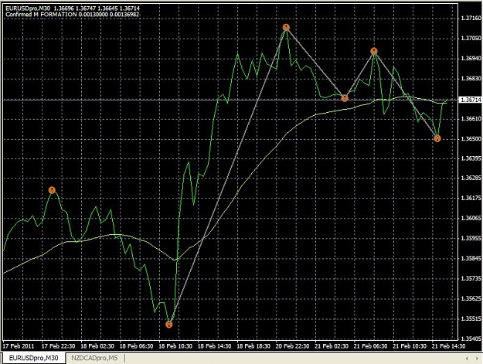Select the orange marker at the chart's highest peak

point(286,27)
